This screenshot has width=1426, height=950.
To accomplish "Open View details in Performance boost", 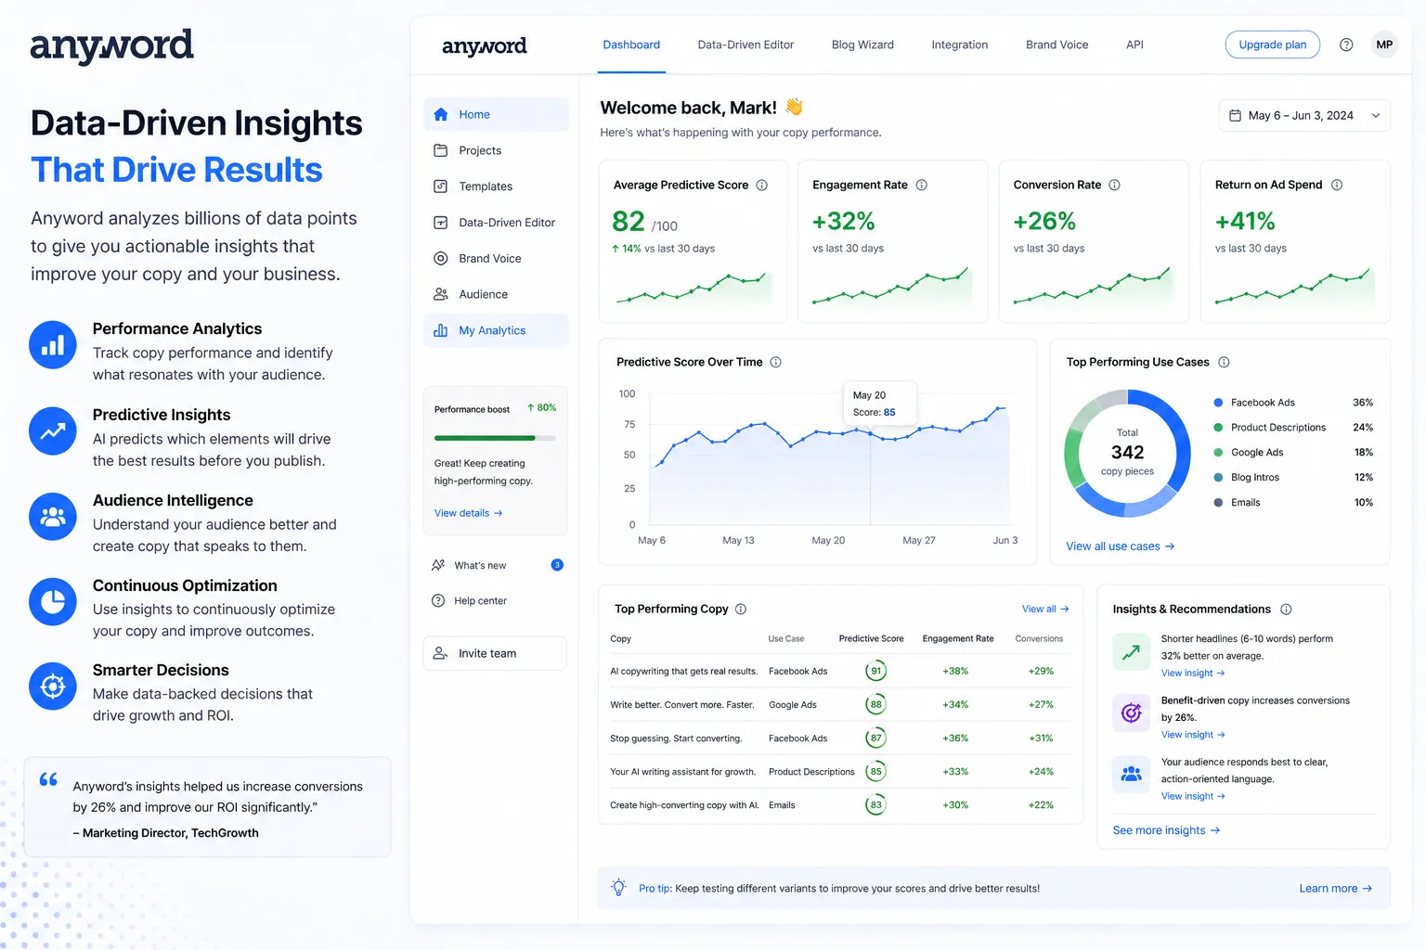I will pos(468,513).
